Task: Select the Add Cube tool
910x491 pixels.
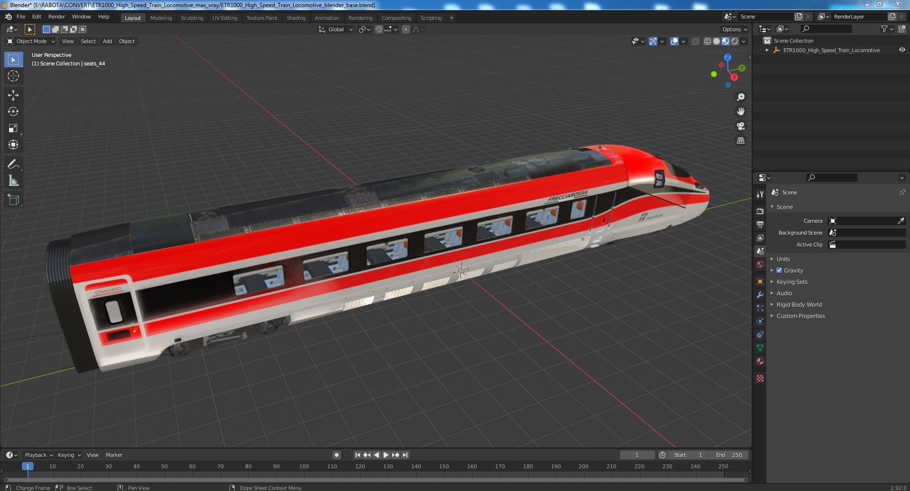Action: pyautogui.click(x=13, y=200)
